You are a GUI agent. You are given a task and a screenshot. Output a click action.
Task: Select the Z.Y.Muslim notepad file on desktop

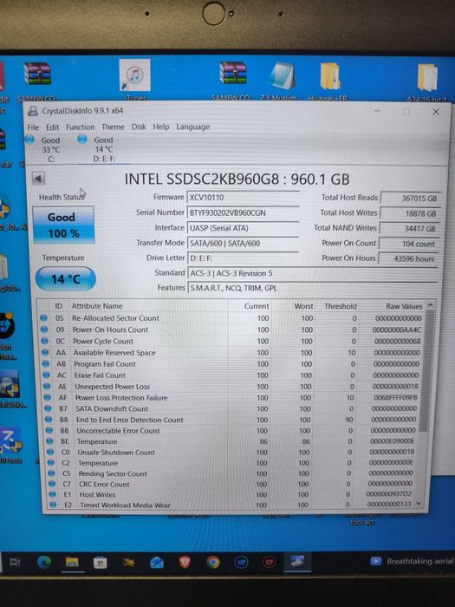(x=279, y=81)
